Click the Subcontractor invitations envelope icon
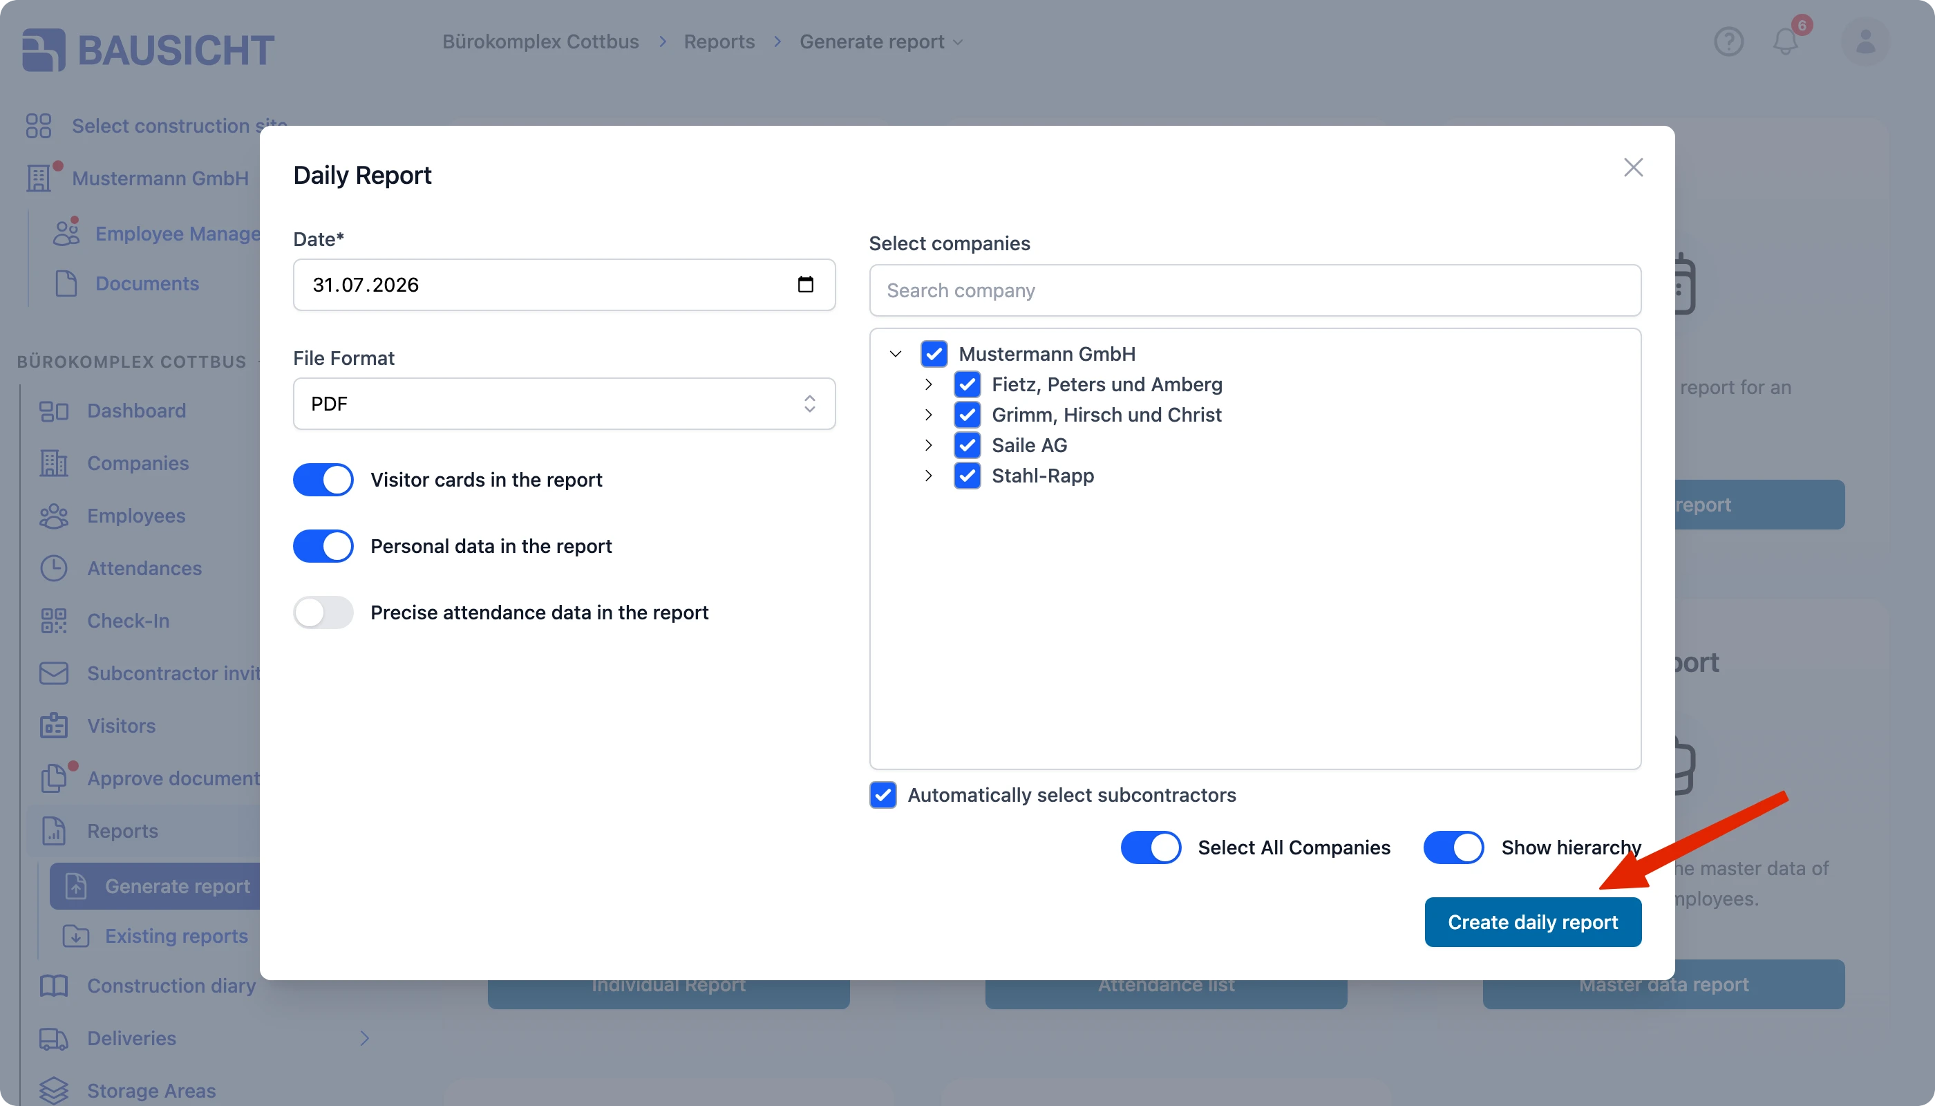The width and height of the screenshot is (1935, 1106). pos(54,673)
